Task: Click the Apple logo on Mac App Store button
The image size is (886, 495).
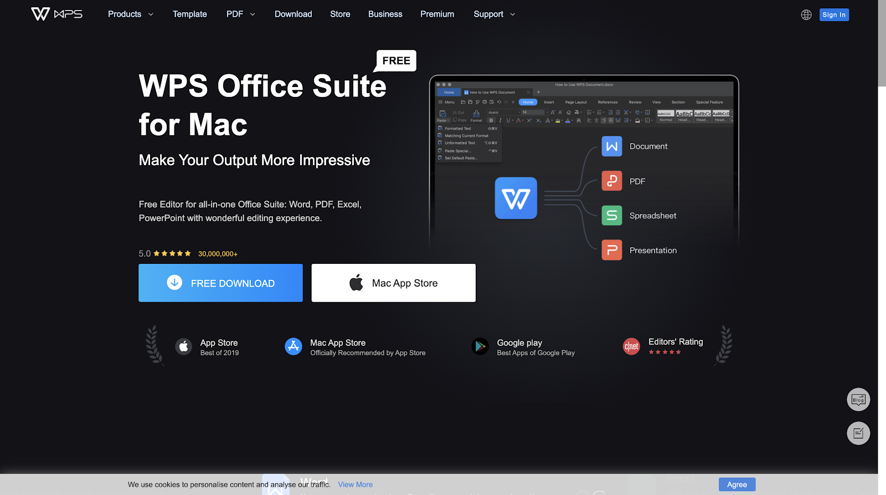Action: 356,282
